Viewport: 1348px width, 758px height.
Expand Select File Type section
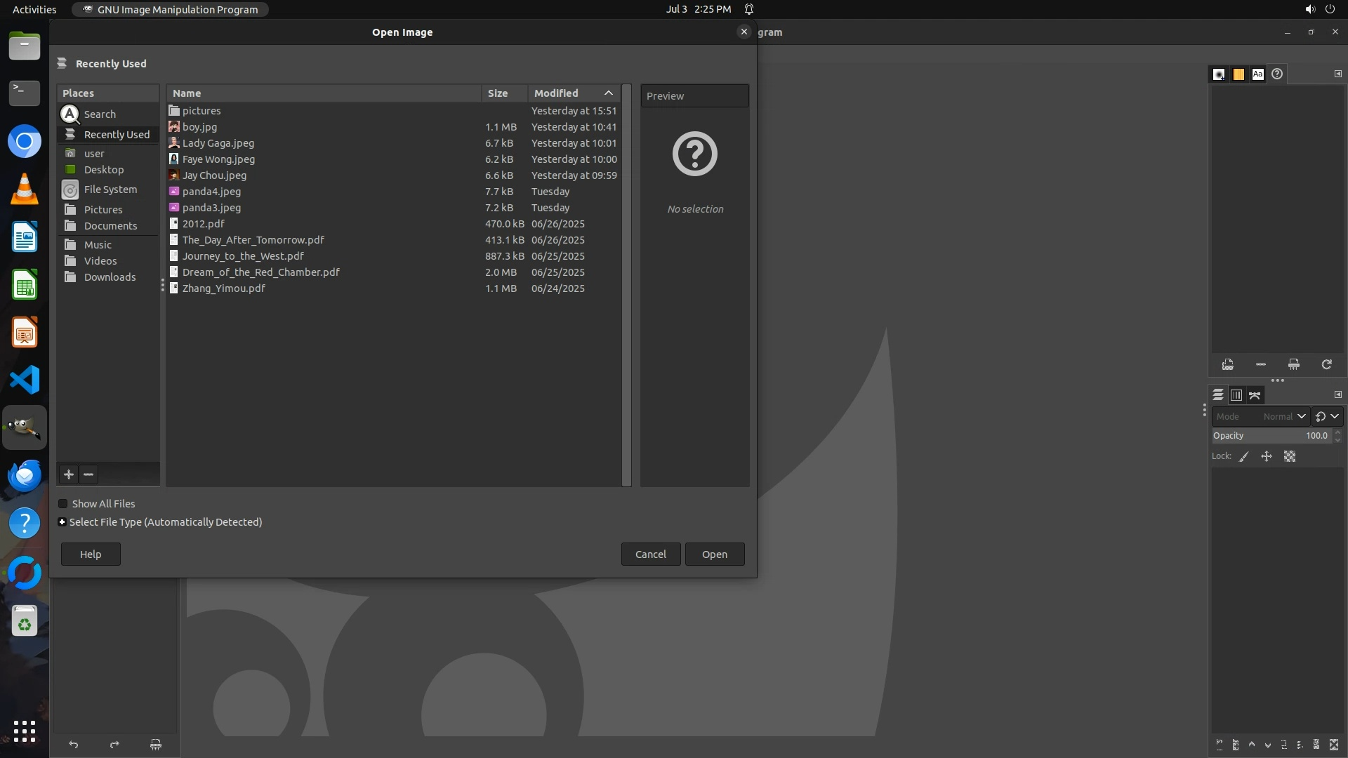(62, 522)
